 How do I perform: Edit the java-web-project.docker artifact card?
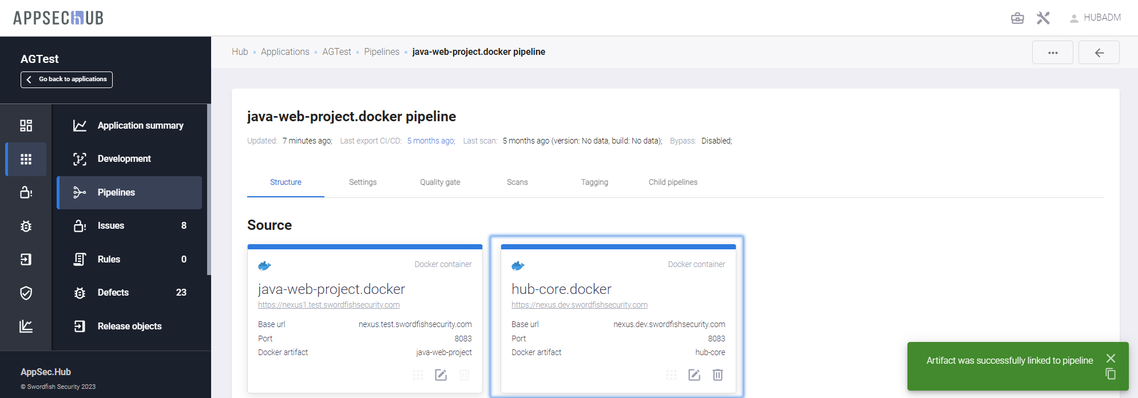(441, 375)
